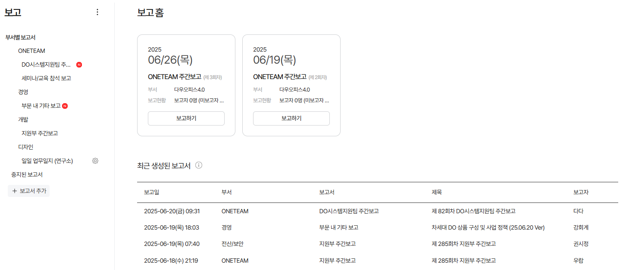Click the 보고서 추가 button
This screenshot has width=629, height=270.
point(28,190)
